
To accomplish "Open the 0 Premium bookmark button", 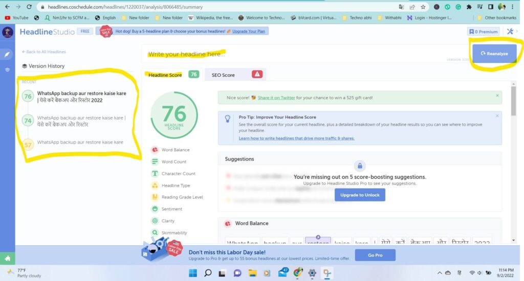I will (x=484, y=32).
